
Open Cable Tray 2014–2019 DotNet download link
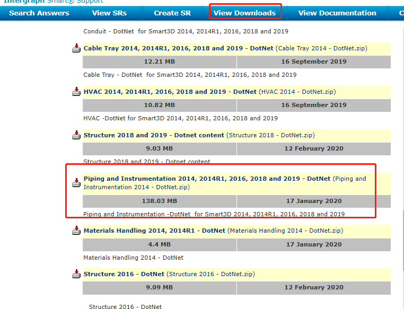point(225,48)
